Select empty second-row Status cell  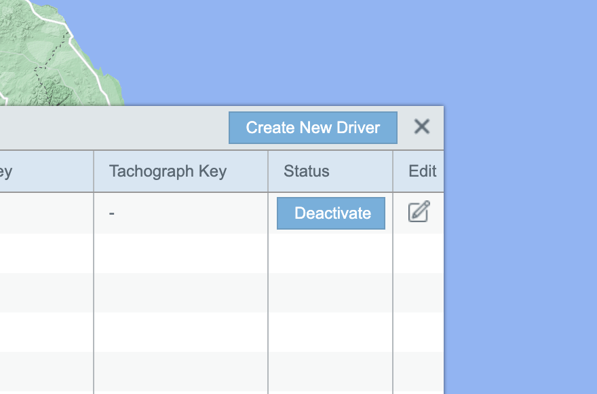tap(330, 253)
